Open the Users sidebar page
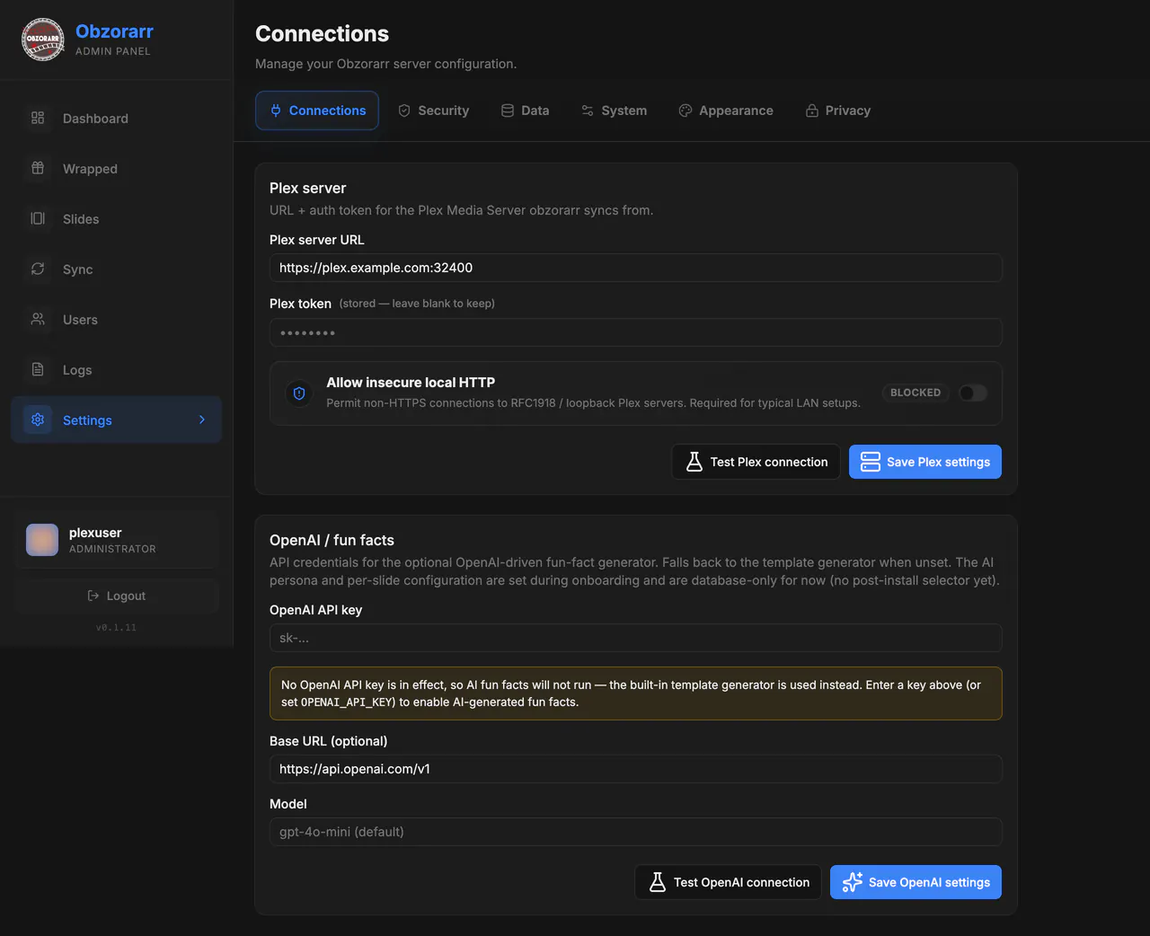1150x936 pixels. (x=116, y=319)
